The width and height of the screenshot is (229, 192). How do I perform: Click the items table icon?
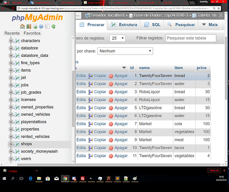coord(17,70)
